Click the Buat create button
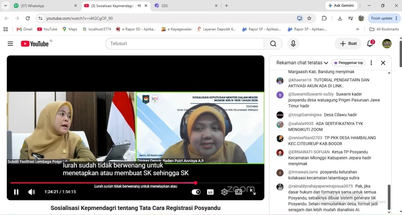The height and width of the screenshot is (215, 402). coord(348,43)
